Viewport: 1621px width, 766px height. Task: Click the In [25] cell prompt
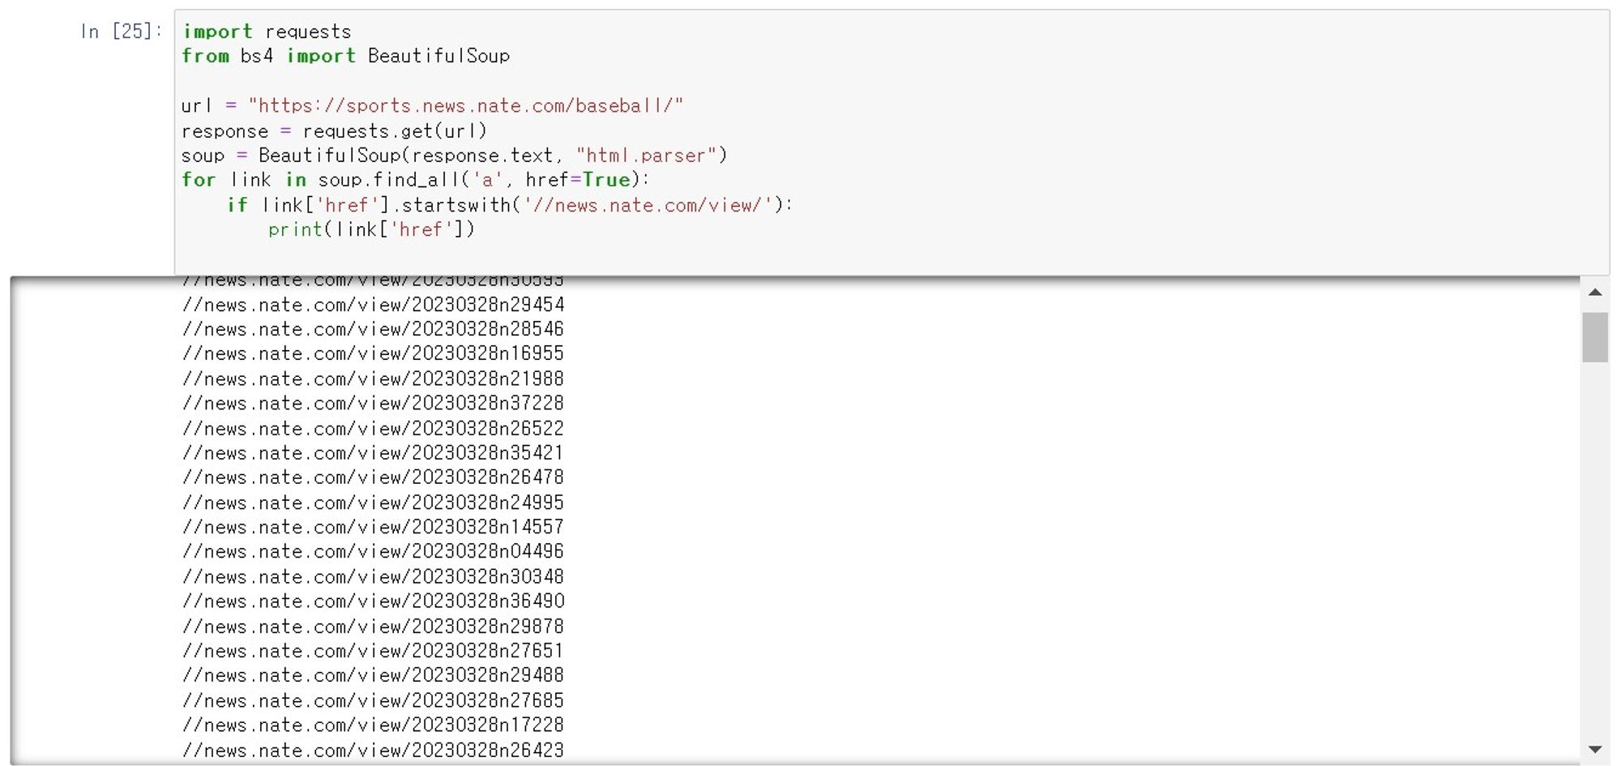pos(122,32)
